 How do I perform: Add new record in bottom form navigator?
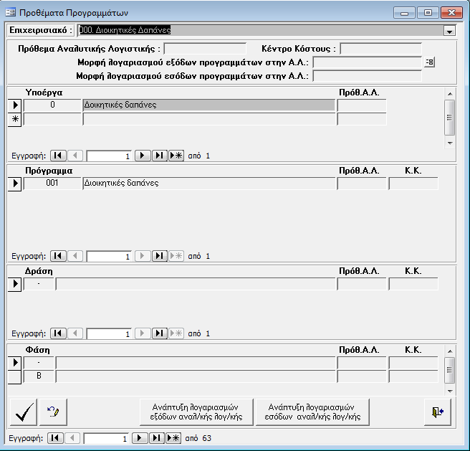[x=173, y=437]
